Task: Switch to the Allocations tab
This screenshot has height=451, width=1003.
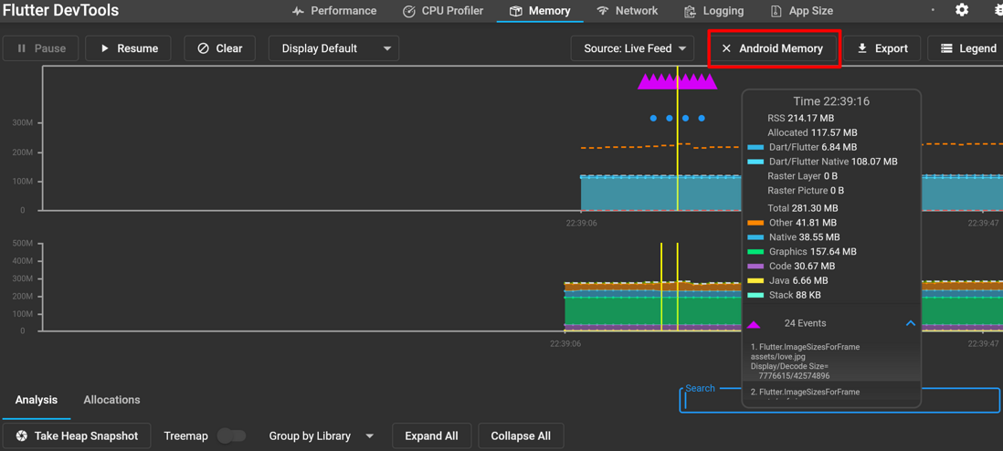Action: 112,400
